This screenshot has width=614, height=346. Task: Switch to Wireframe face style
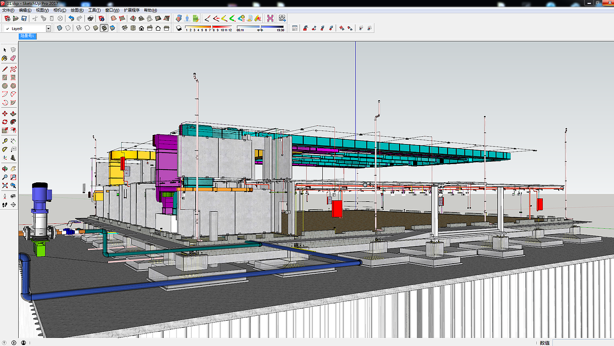point(78,28)
